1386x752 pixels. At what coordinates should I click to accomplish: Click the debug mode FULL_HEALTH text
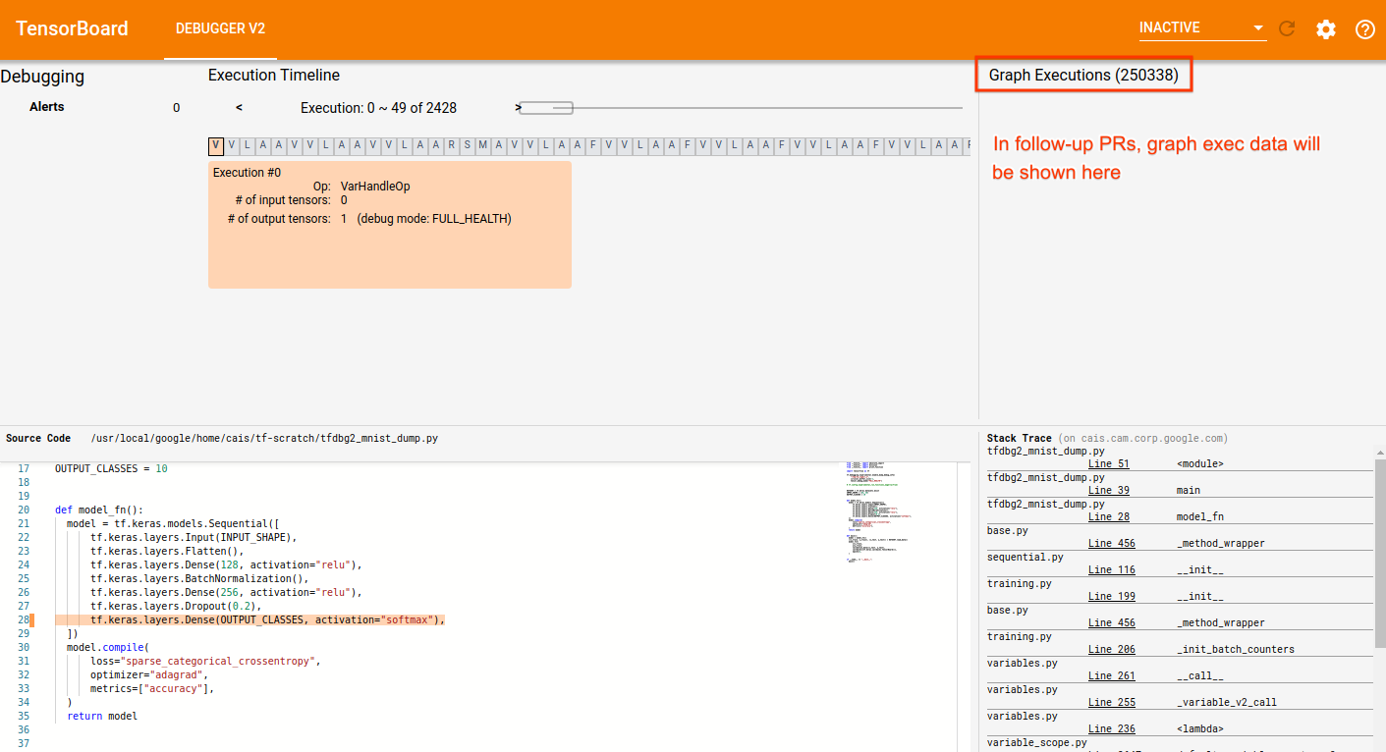click(434, 219)
